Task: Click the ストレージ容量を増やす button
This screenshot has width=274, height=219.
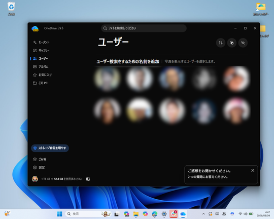Action: click(x=50, y=148)
